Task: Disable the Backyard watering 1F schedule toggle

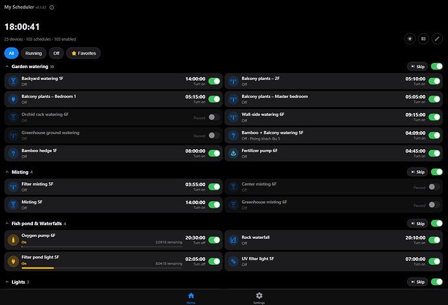Action: (214, 81)
